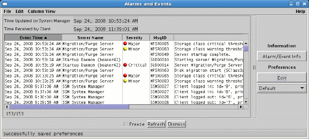Click the table's vertical scrollbar down arrow
309x139 pixels.
[246, 102]
